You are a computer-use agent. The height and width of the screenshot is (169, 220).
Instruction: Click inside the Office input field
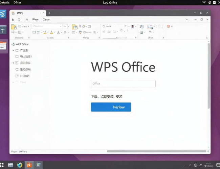coord(123,83)
